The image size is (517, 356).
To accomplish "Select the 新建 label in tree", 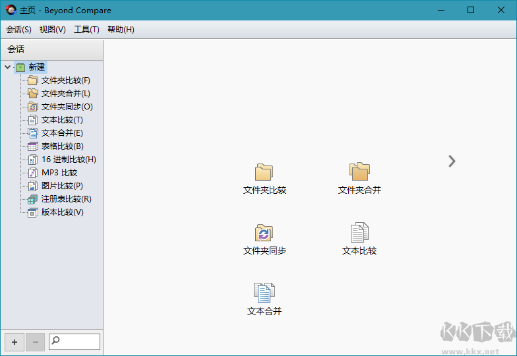I will [37, 67].
